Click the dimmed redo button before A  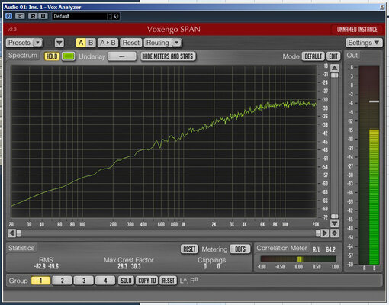click(69, 43)
